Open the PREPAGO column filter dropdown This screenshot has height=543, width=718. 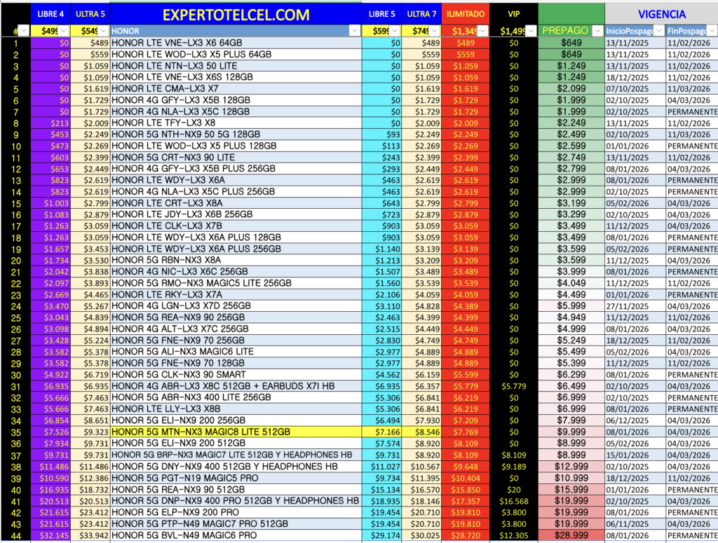click(x=597, y=31)
